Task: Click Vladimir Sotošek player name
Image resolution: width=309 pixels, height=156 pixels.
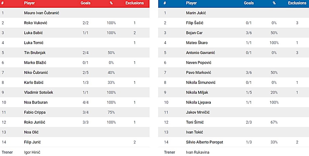Action: pyautogui.click(x=38, y=93)
